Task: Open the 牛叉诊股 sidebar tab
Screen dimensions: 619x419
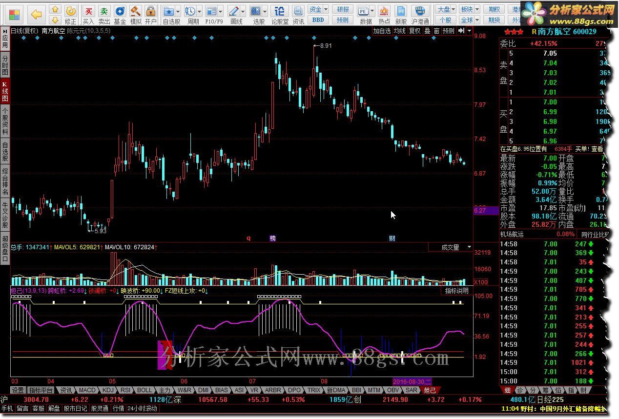Action: (5, 215)
